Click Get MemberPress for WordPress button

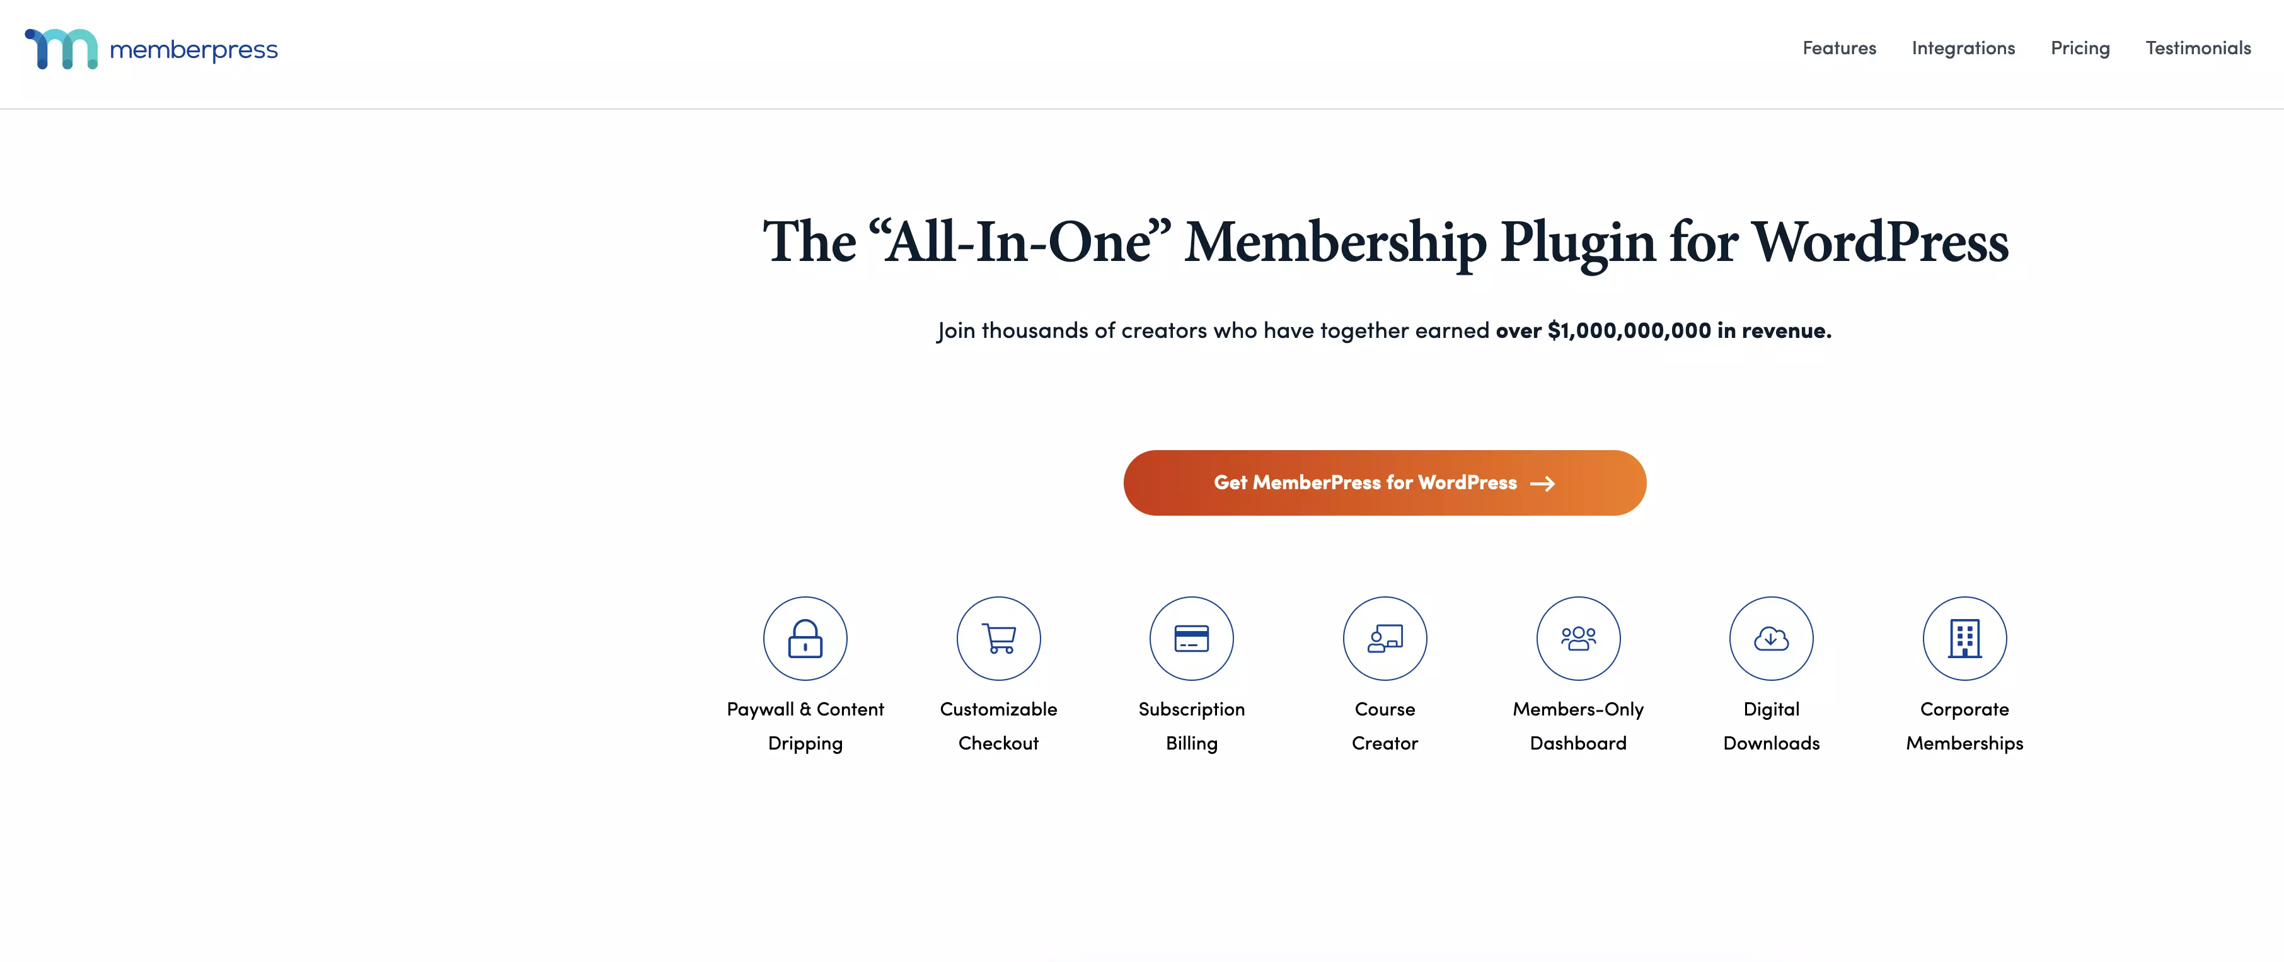1384,482
